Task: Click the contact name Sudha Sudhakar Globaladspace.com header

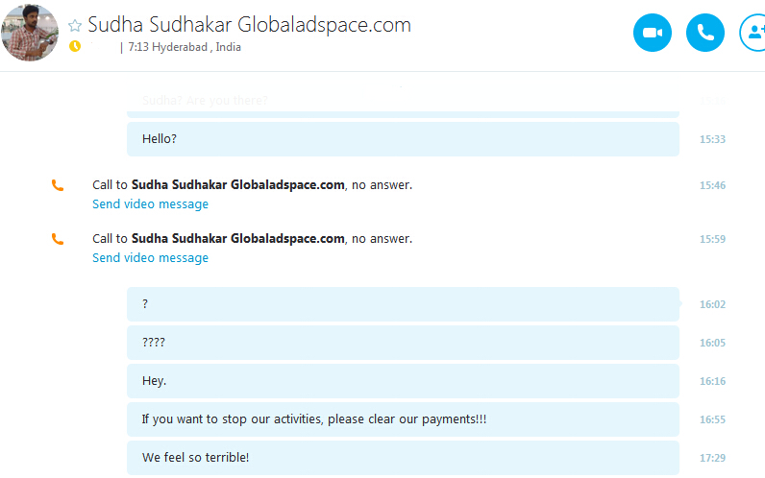Action: click(249, 25)
